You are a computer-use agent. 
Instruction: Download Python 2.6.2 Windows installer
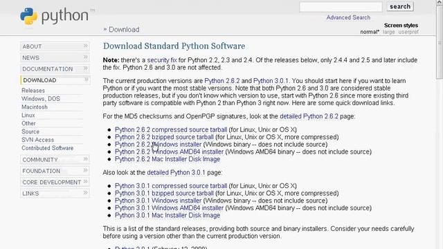[158, 145]
